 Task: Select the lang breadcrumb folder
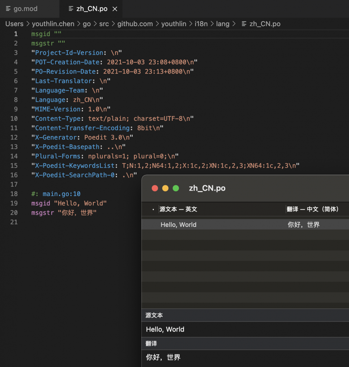(x=222, y=24)
